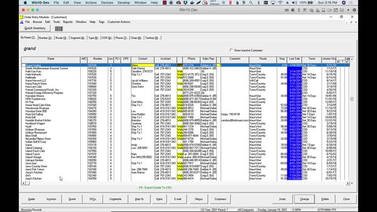Click the Last Sale column header
377x212 pixels.
tap(295, 59)
